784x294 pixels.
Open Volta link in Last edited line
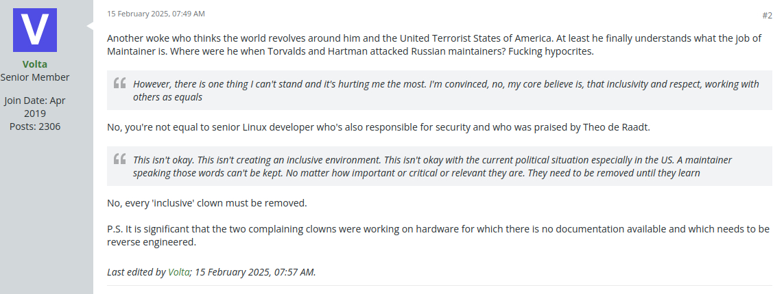178,271
